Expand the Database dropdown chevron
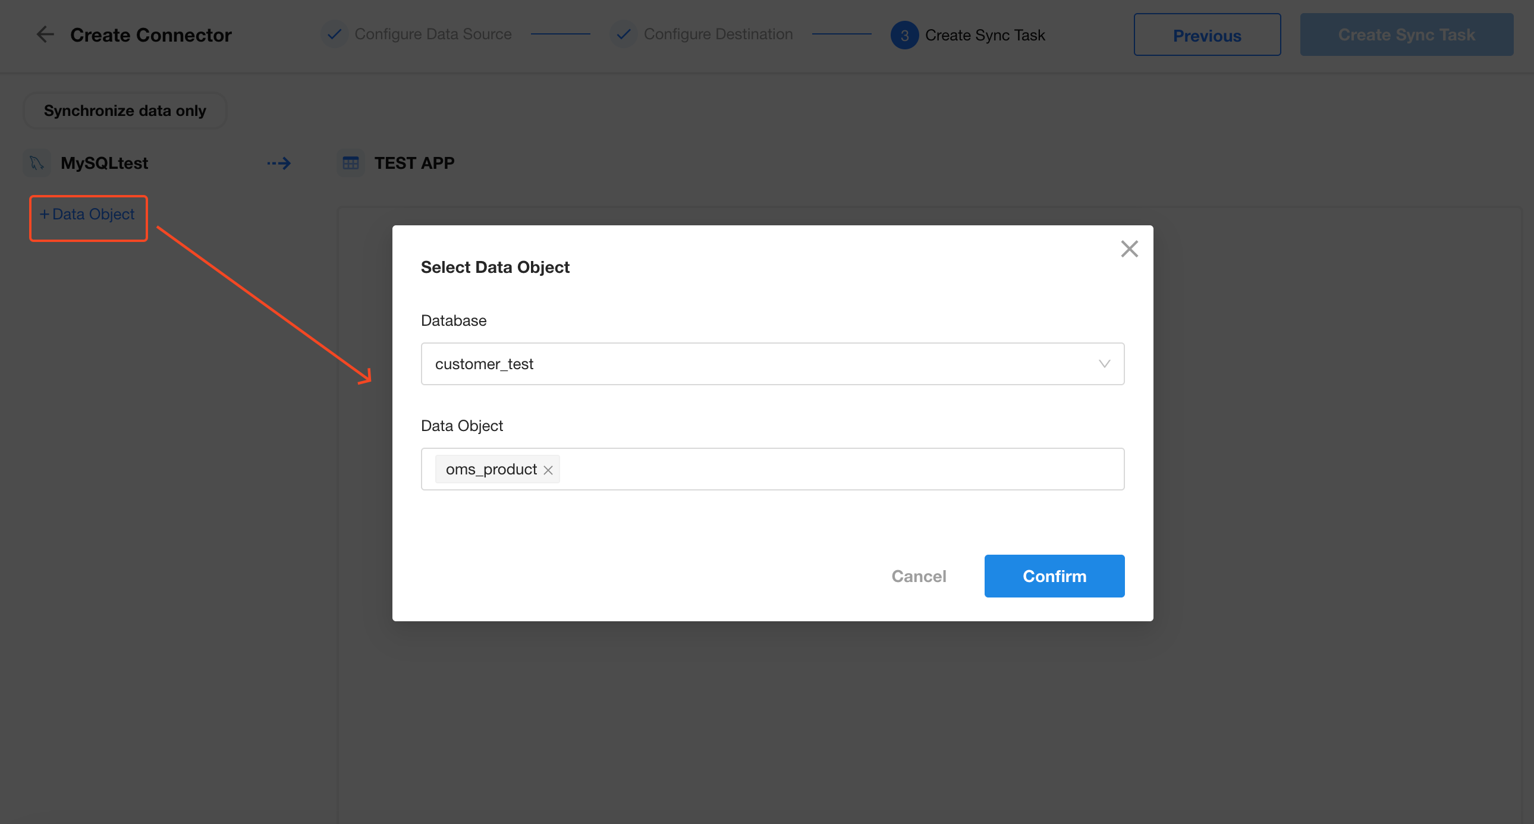 click(x=1104, y=364)
